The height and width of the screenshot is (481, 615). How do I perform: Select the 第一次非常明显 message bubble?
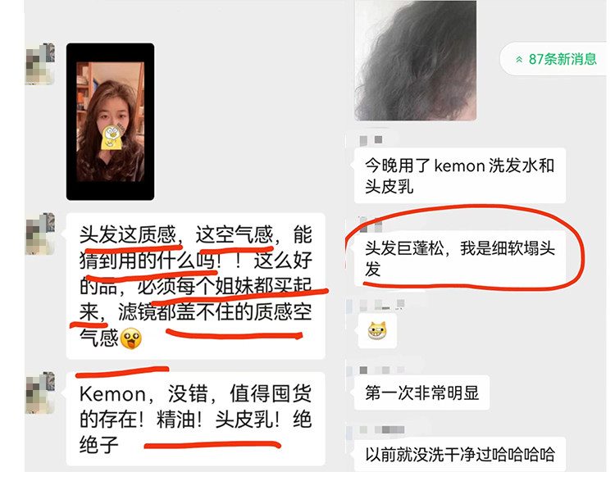coord(421,393)
